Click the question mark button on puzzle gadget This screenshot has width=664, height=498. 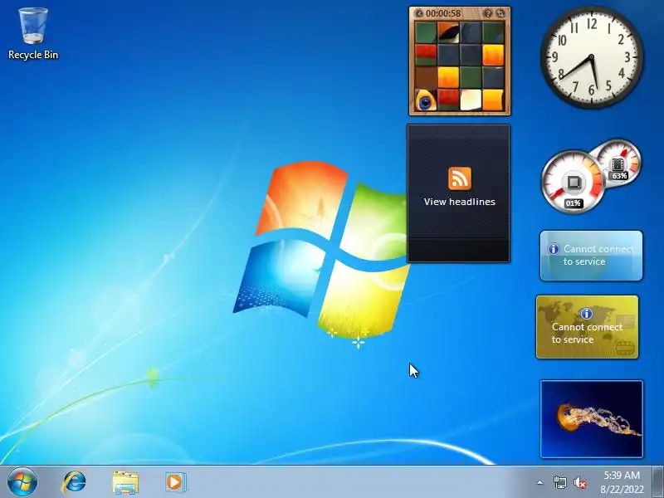tap(488, 13)
